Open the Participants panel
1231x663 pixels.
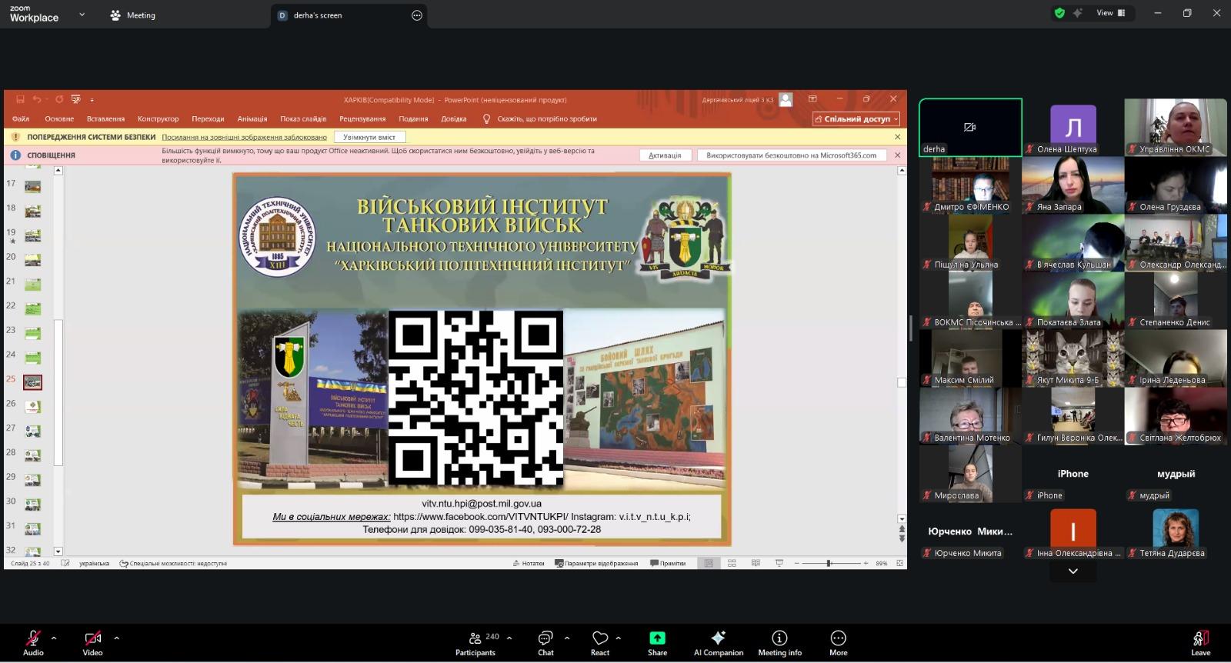pyautogui.click(x=475, y=643)
